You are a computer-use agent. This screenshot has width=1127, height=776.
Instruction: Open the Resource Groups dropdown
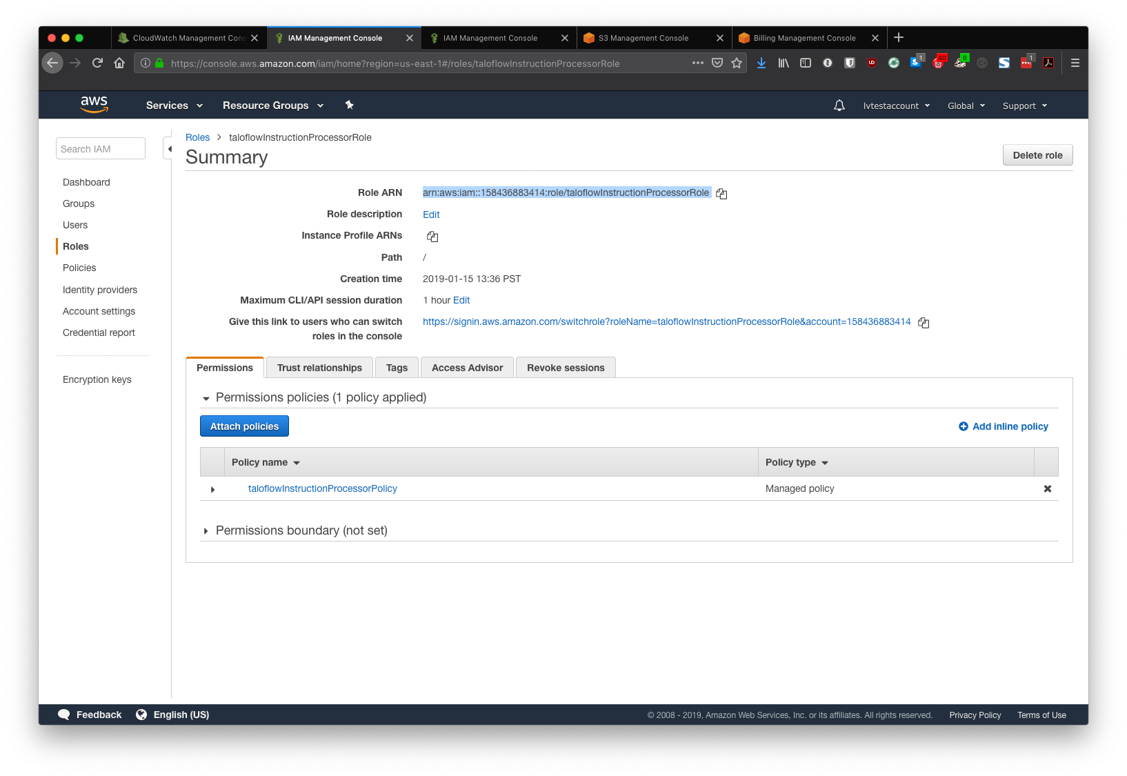click(x=273, y=106)
